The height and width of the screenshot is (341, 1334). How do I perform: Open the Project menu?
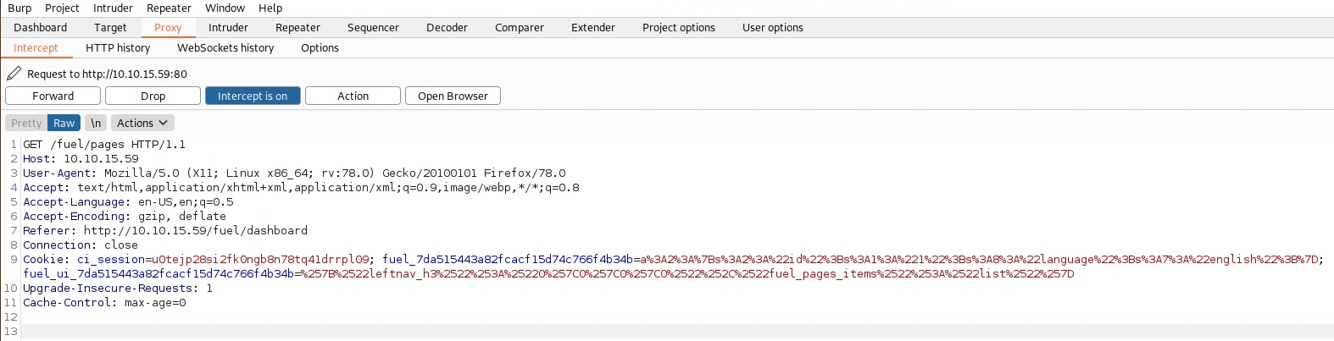pos(62,8)
